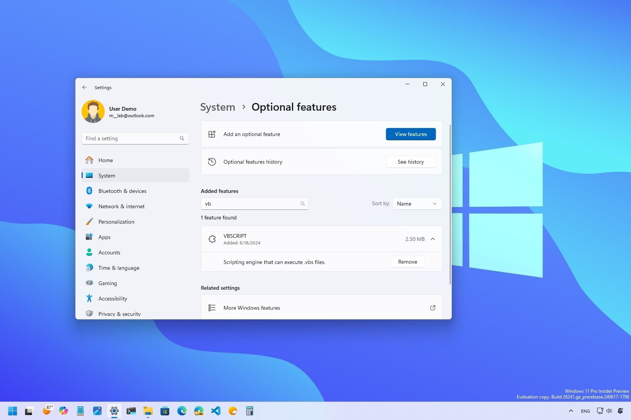Open the Apps settings page
This screenshot has width=631, height=420.
click(135, 237)
